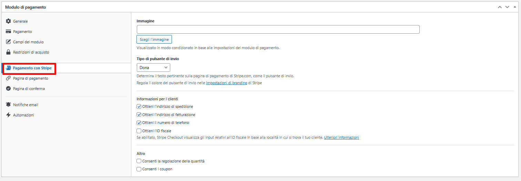Click the Campi del modulo edit icon
Image resolution: width=521 pixels, height=181 pixels.
pos(9,42)
